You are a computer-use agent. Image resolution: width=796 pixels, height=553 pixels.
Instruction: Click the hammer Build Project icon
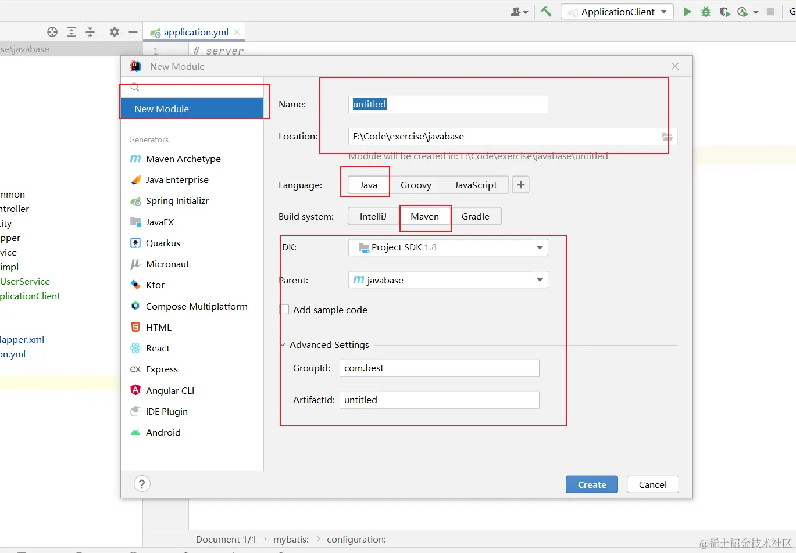546,12
